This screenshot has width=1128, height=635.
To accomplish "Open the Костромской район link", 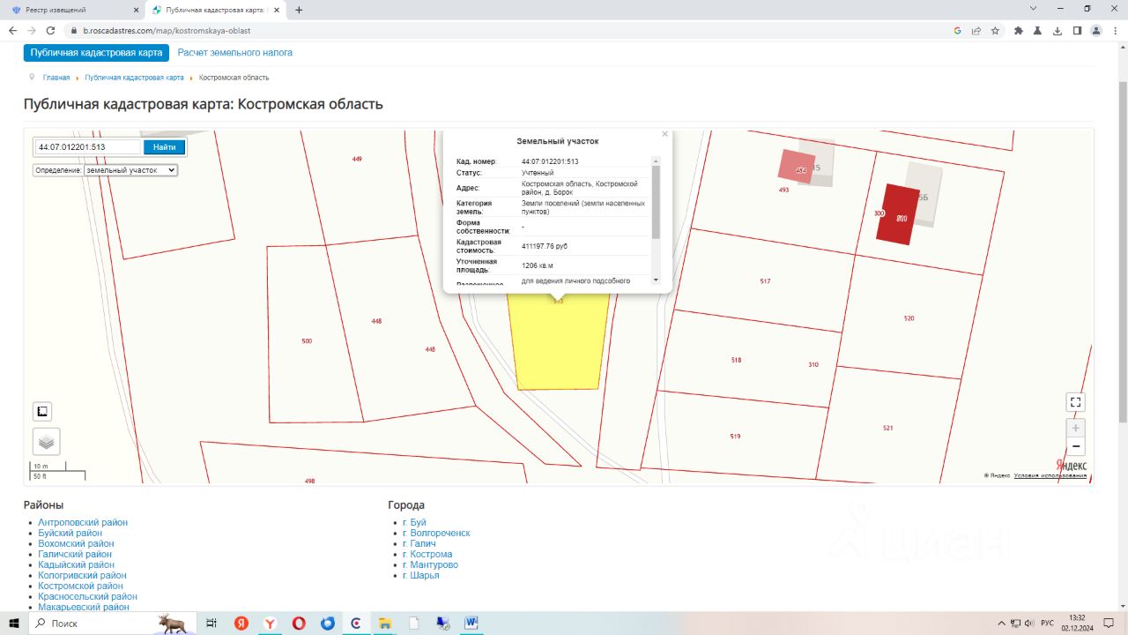I will point(80,586).
